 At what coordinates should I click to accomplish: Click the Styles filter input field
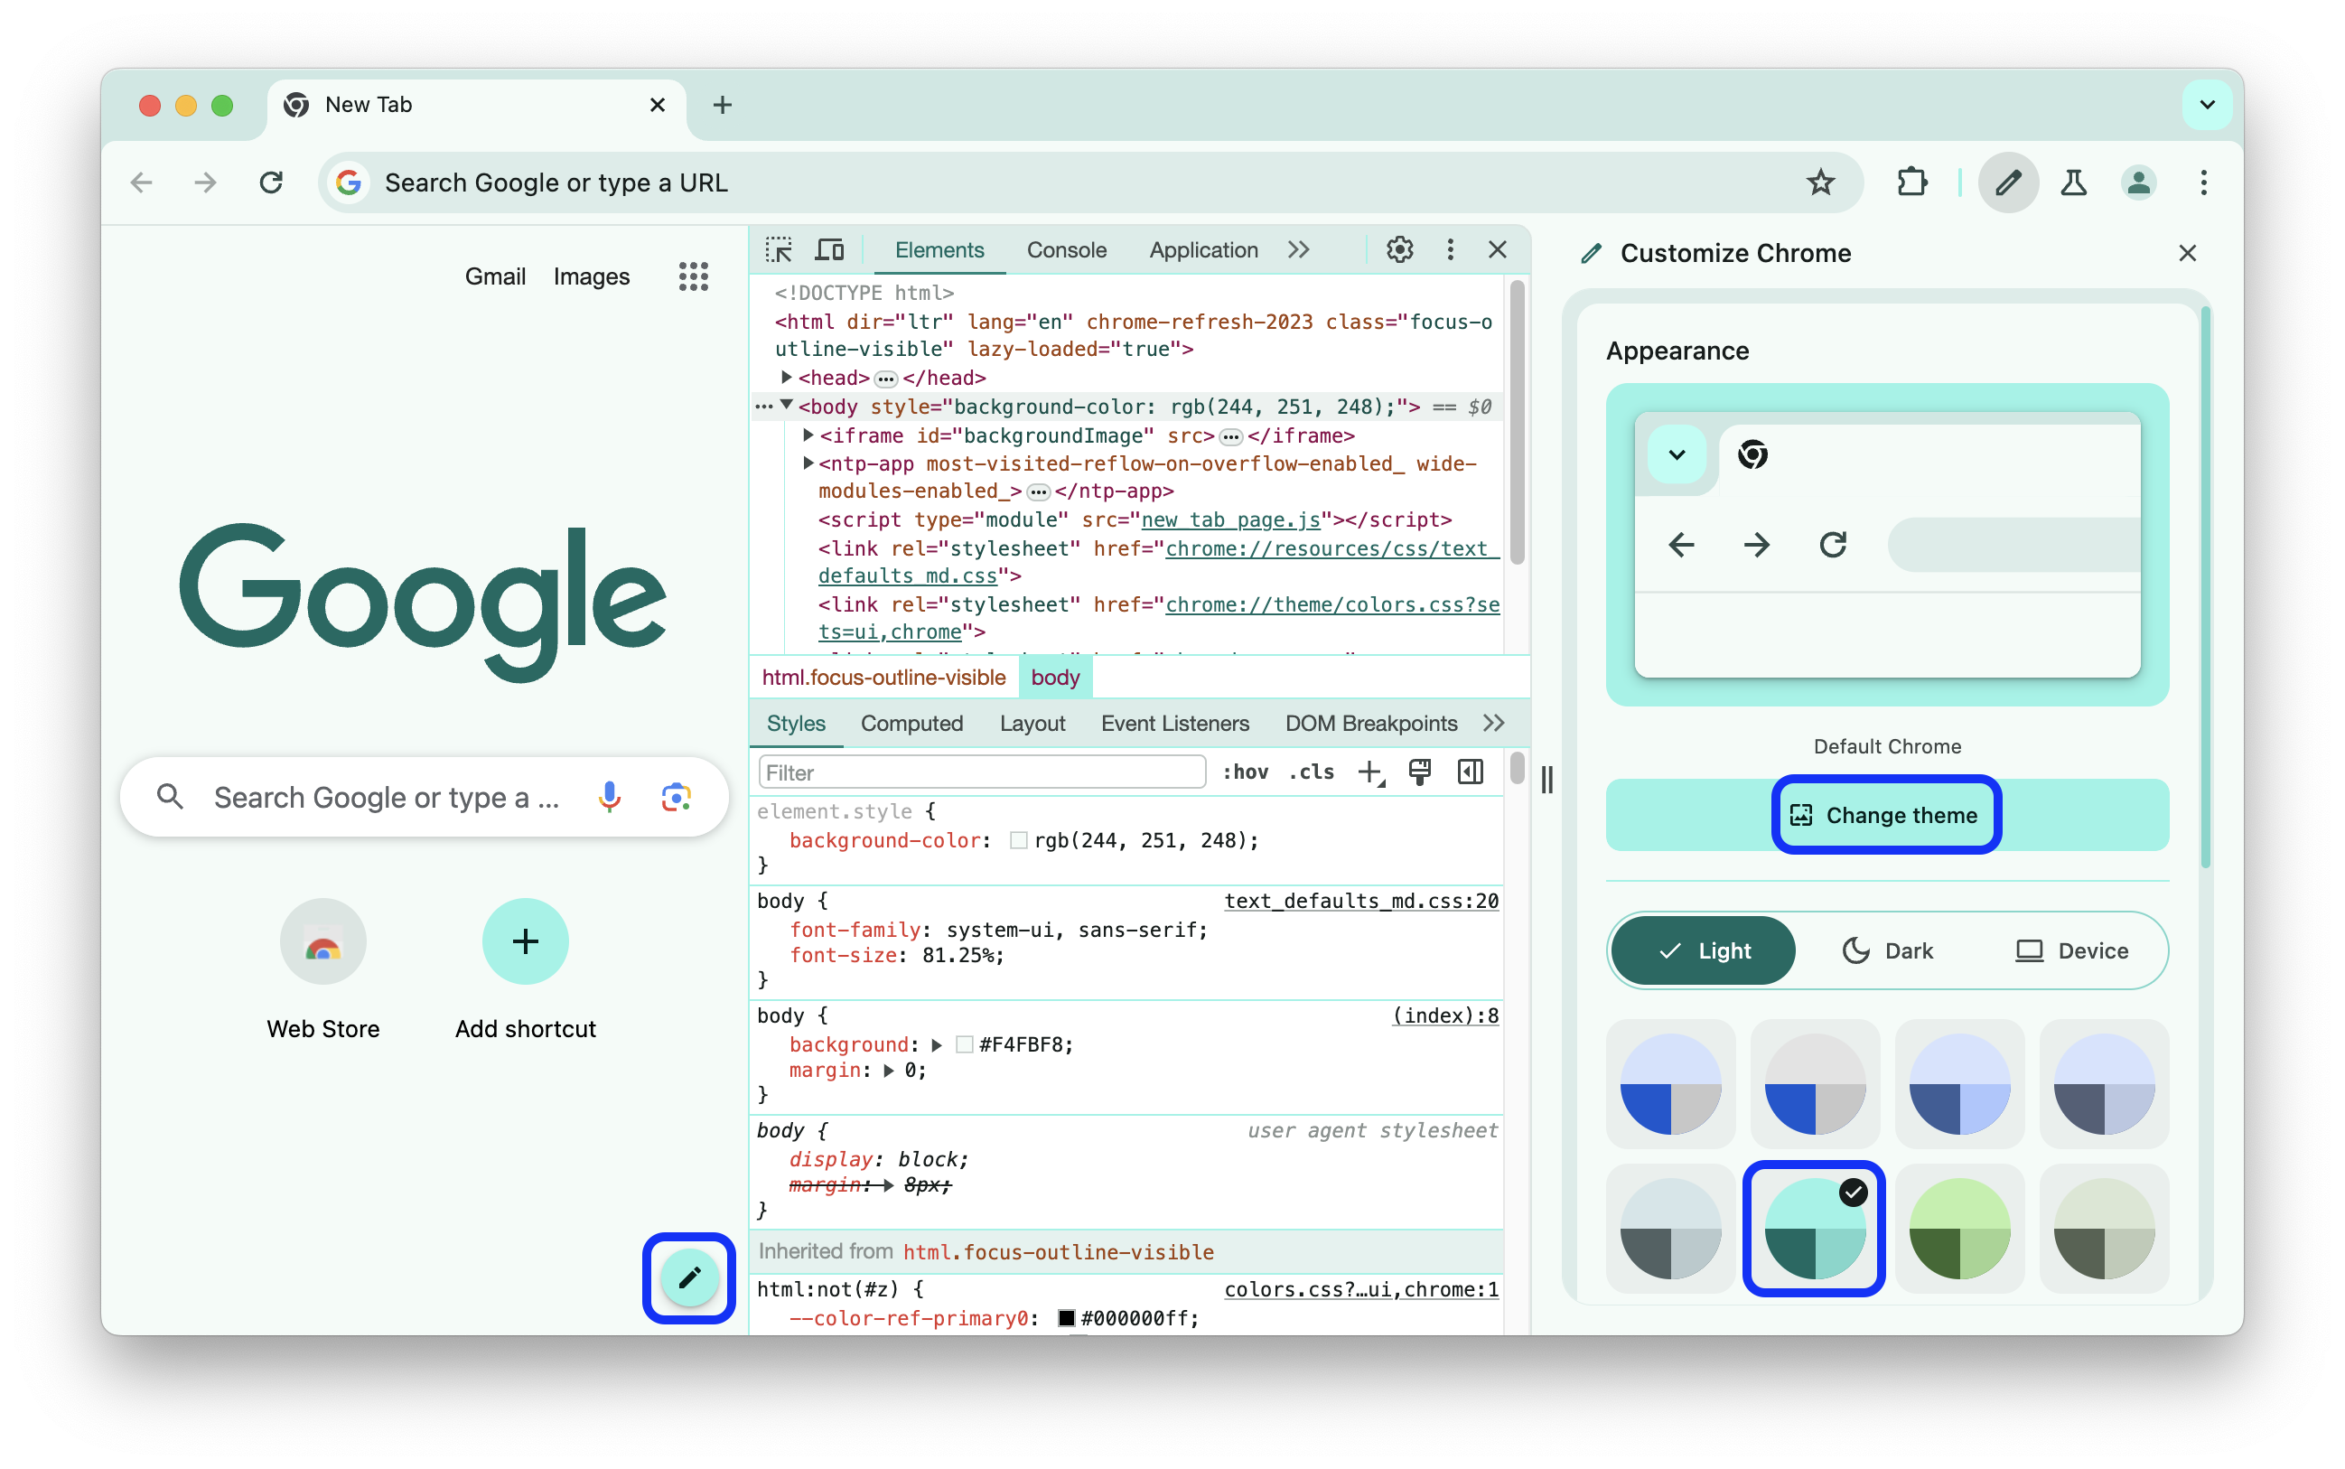pyautogui.click(x=981, y=773)
